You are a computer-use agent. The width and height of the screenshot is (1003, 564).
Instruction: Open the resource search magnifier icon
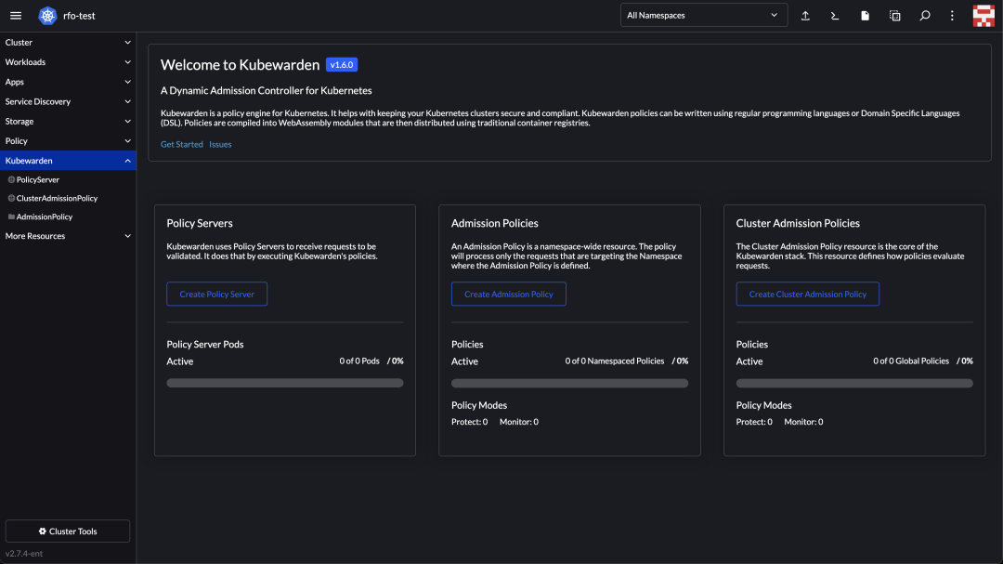[x=924, y=16]
